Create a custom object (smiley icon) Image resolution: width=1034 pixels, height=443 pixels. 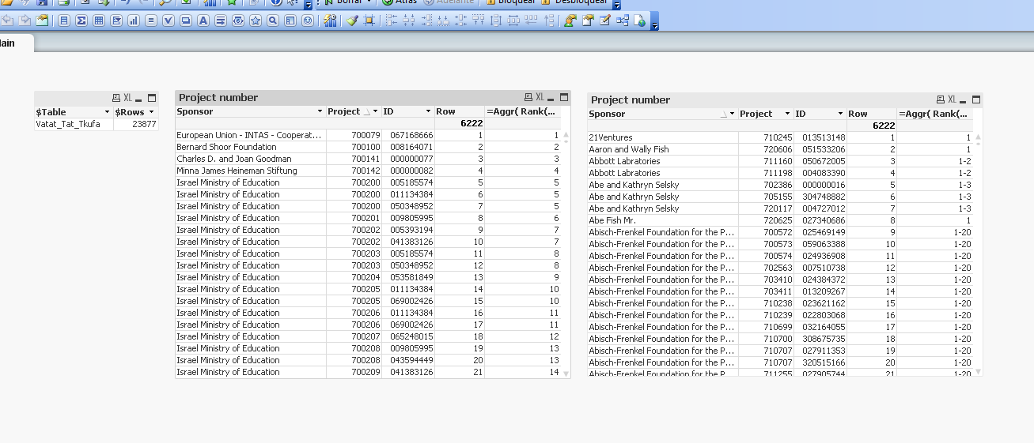tap(307, 21)
